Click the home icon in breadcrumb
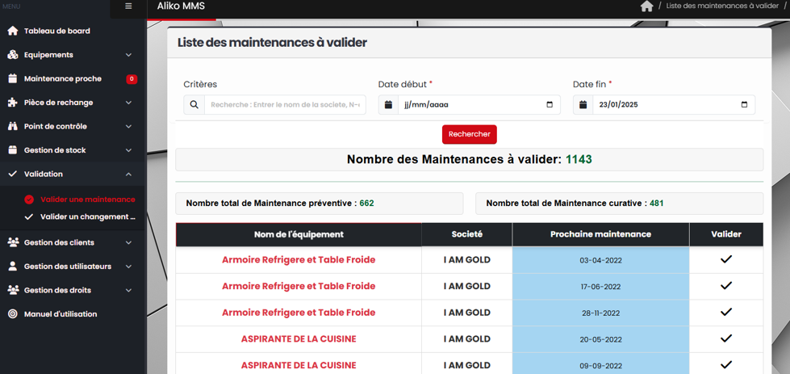Viewport: 790px width, 374px height. tap(646, 6)
